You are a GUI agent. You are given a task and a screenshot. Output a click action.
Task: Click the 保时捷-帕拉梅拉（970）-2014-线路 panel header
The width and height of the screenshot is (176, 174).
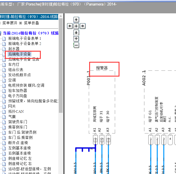[29, 17]
